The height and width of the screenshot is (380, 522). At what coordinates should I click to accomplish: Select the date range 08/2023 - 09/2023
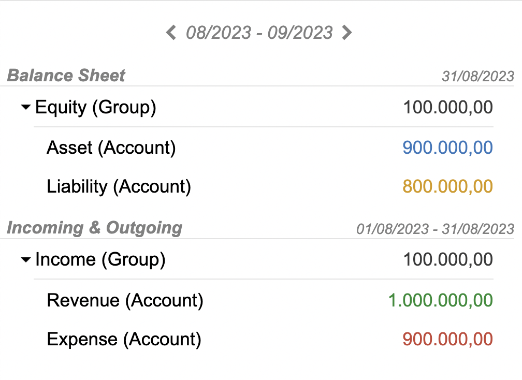259,33
